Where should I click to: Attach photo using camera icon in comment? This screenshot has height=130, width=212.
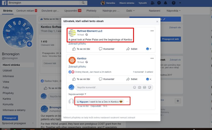coord(139,87)
